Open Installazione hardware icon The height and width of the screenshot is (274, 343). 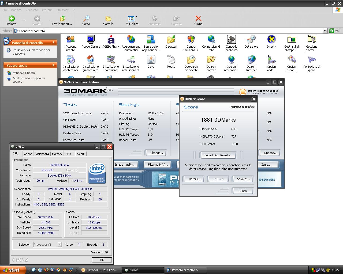(x=111, y=63)
